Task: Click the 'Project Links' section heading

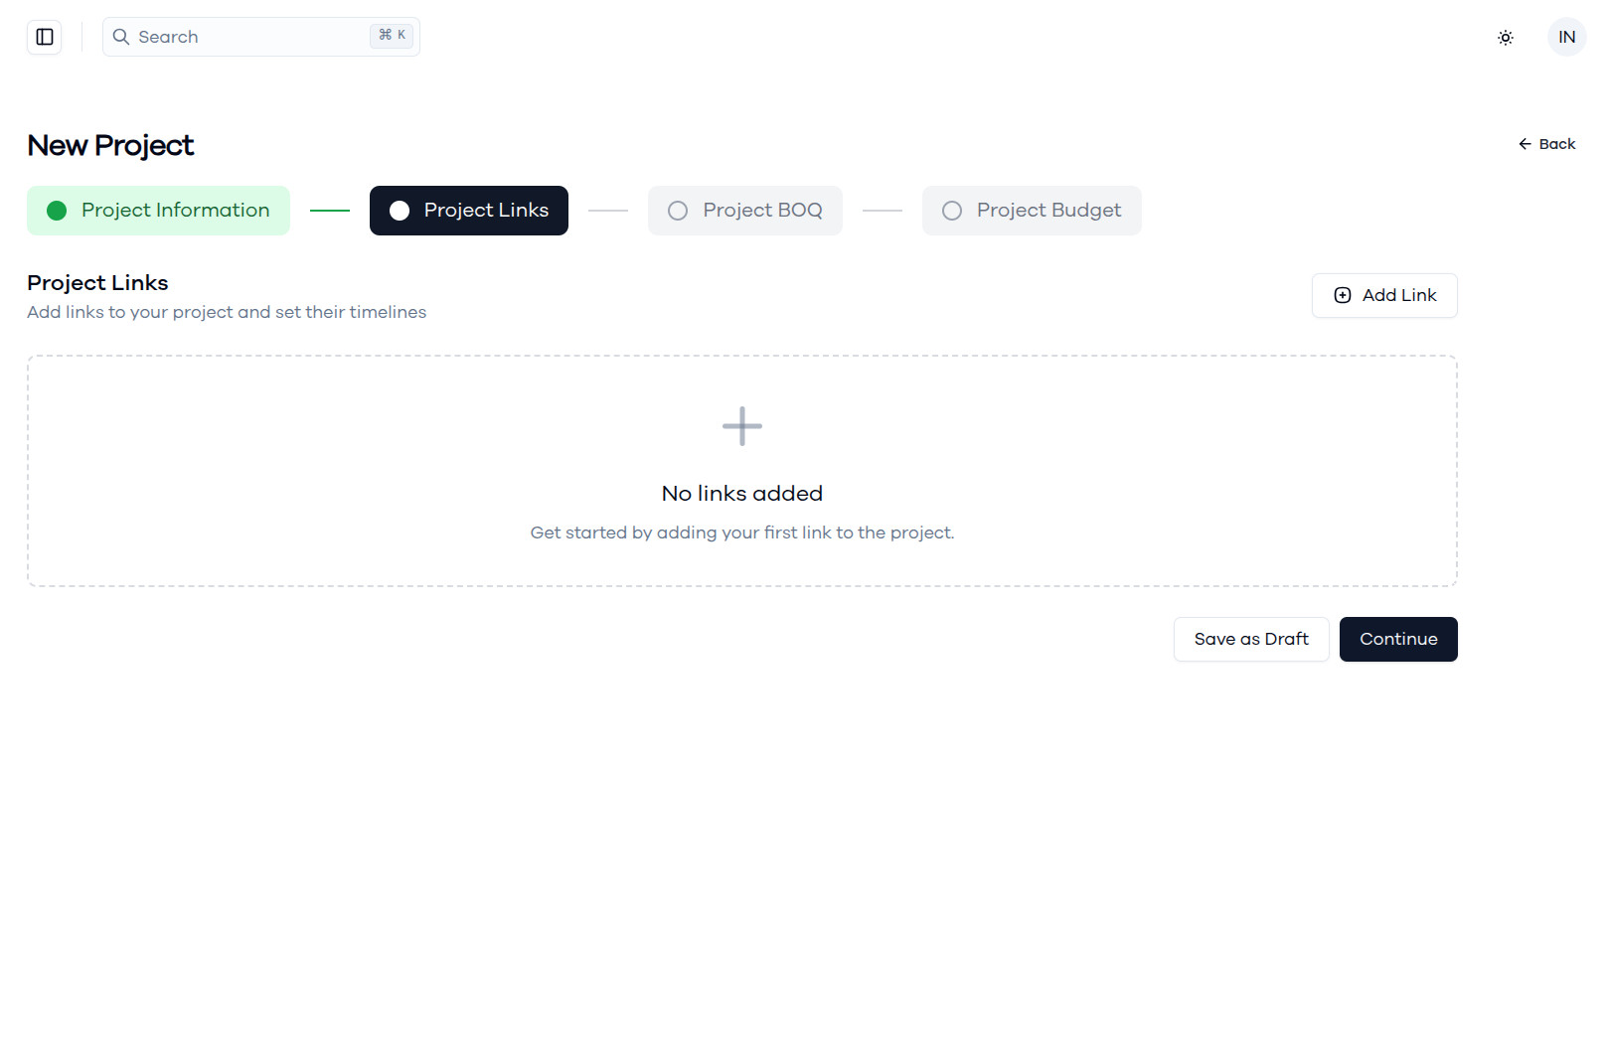Action: 97,283
